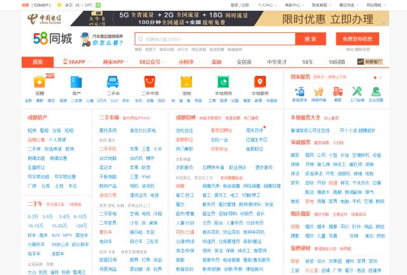
Task: Click the 0-3万 used car price link
Action: click(33, 217)
